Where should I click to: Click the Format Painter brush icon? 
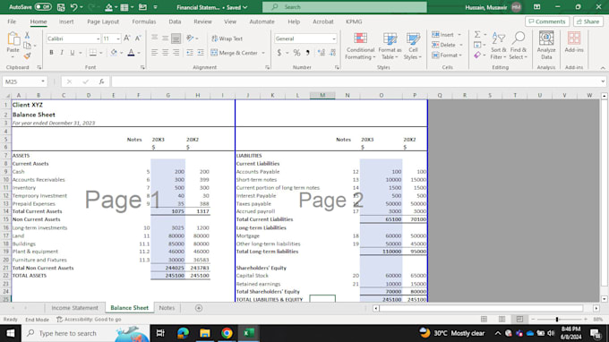coord(27,56)
